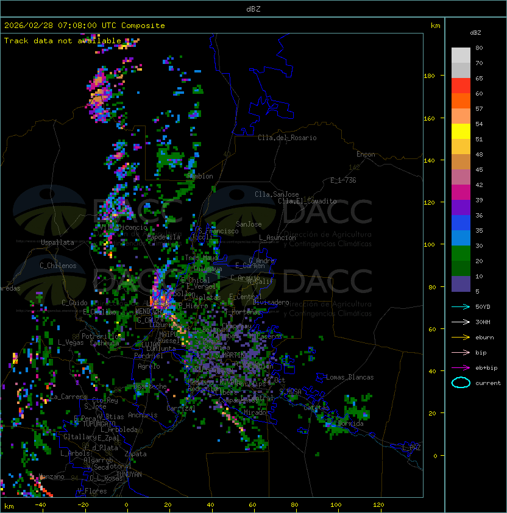Screen dimensions: 507x513
Task: Click the cyan 50YD arrow in legend
Action: point(461,306)
